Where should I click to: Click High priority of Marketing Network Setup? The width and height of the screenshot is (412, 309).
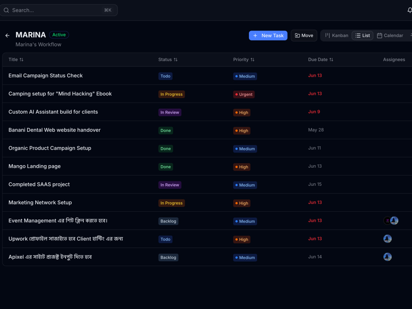pos(242,203)
